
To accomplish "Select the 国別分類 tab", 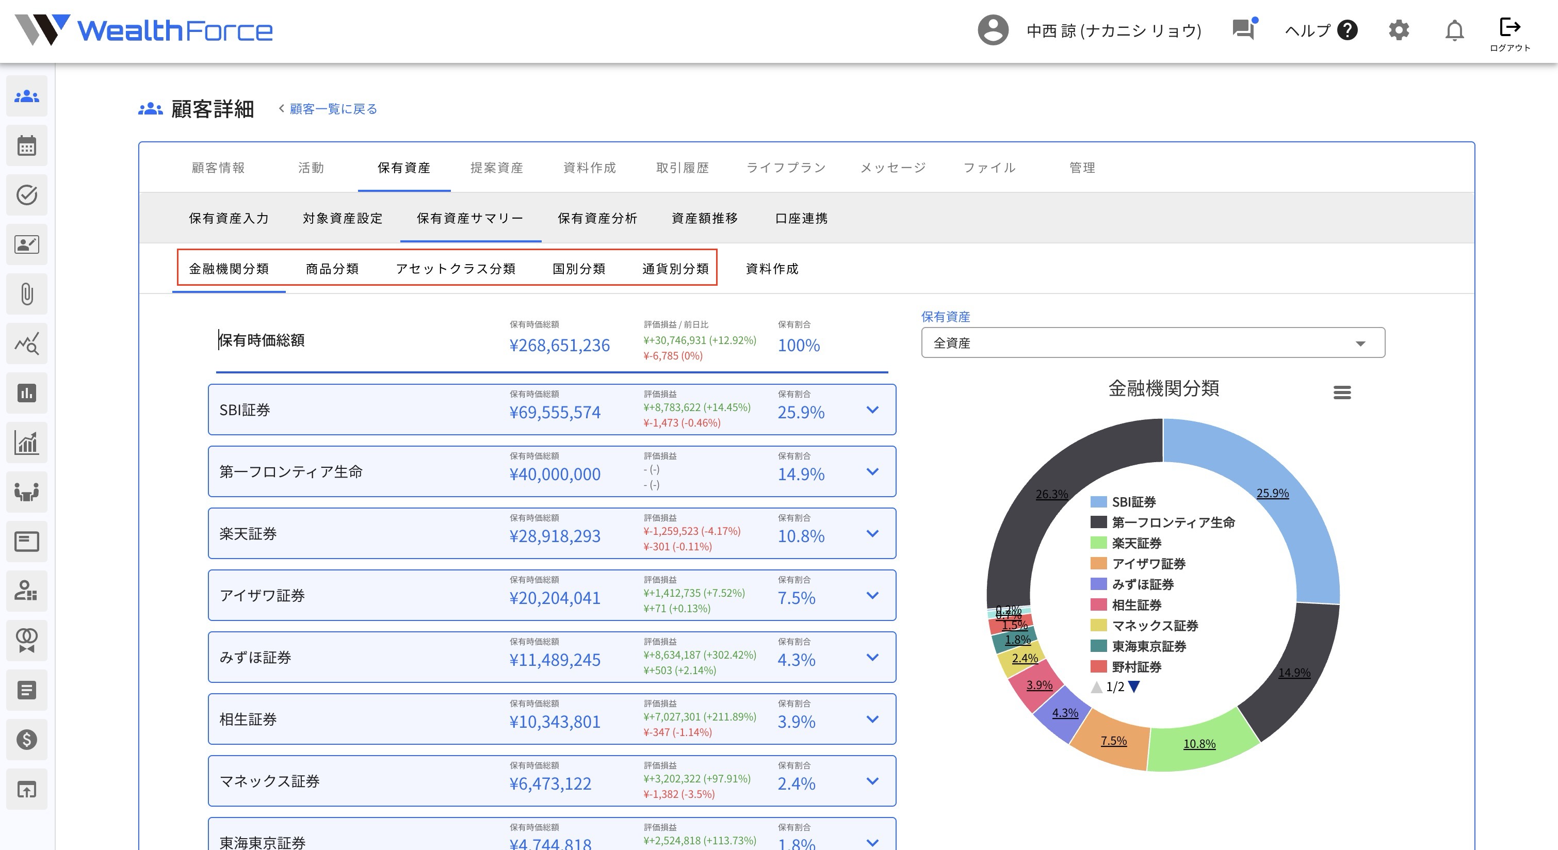I will (579, 268).
